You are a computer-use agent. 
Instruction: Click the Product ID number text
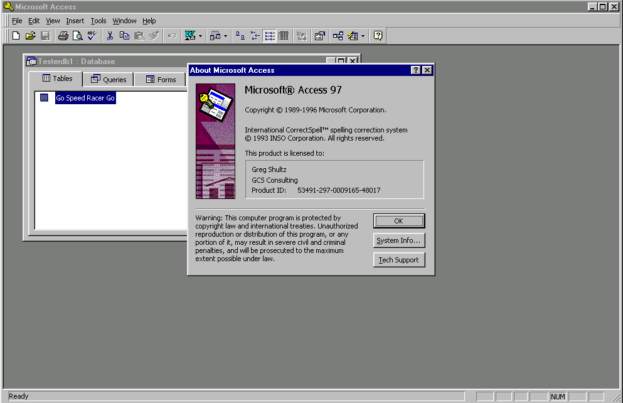pyautogui.click(x=339, y=190)
